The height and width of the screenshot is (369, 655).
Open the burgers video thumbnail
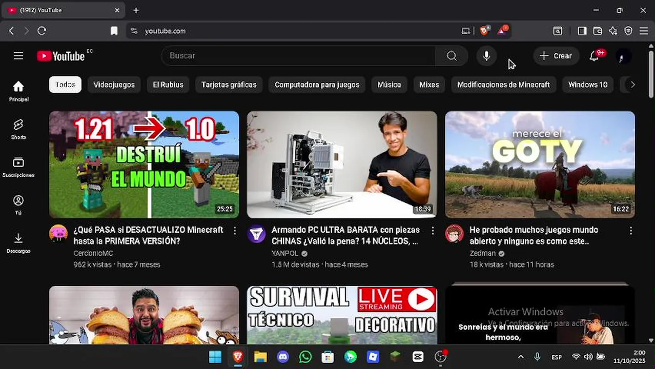pos(144,315)
